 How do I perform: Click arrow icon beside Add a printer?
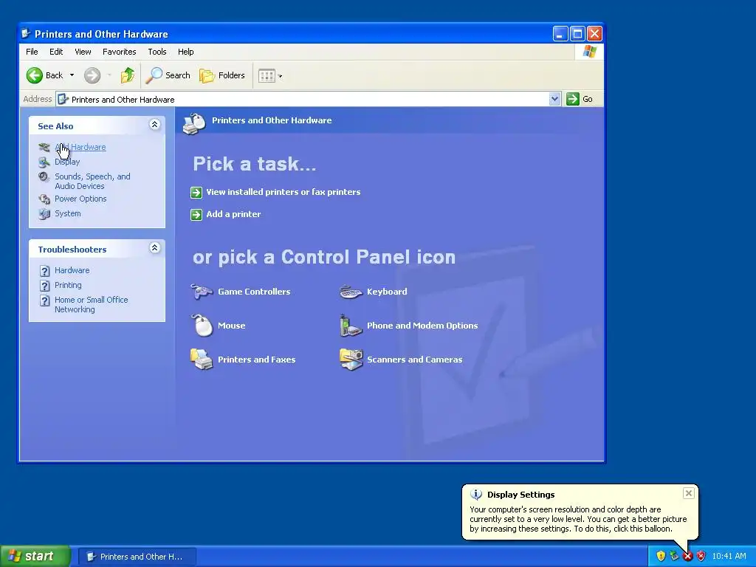(x=196, y=215)
